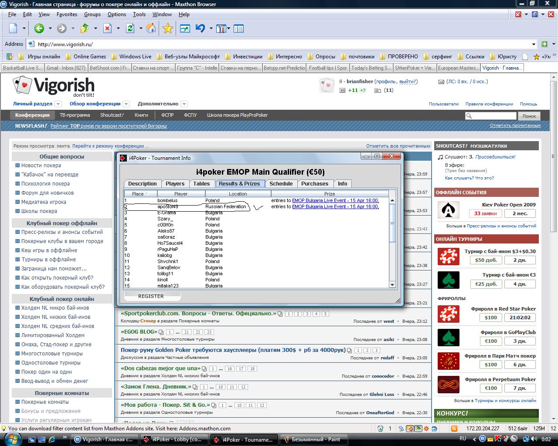Toggle the popup blocker status bar button
558x446 pixels.
click(x=410, y=428)
